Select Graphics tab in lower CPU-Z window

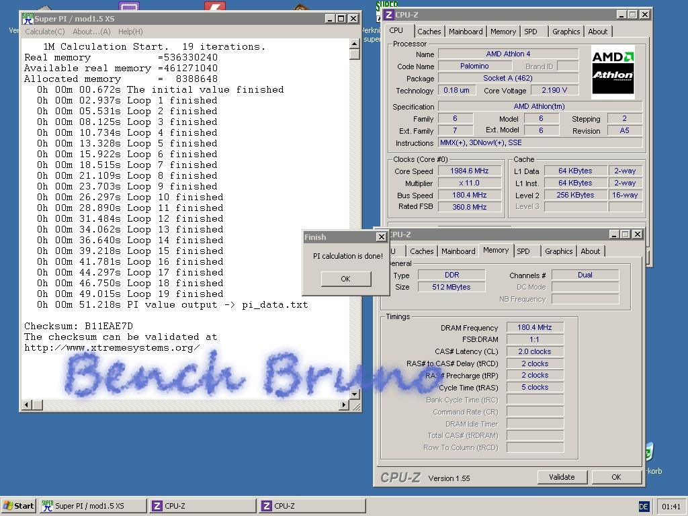tap(558, 251)
